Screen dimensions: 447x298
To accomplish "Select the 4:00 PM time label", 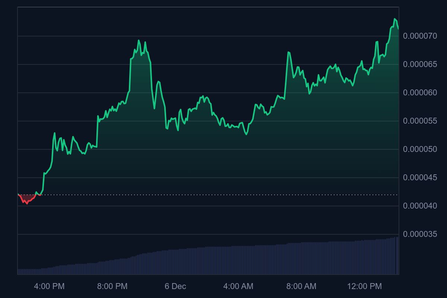I will [x=50, y=287].
